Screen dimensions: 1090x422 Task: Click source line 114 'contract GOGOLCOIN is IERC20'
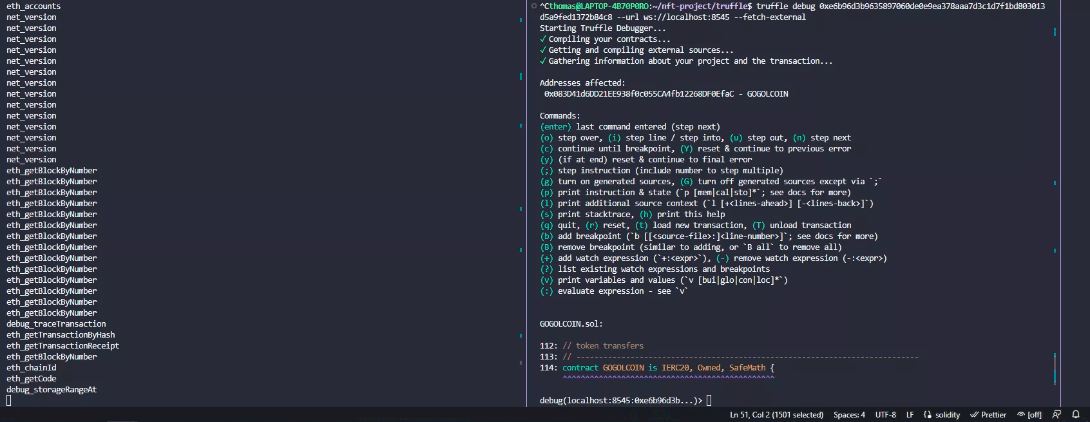(x=657, y=368)
